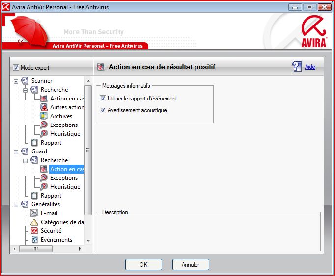335x276 pixels.
Task: Click the Heuristique icon under Scanner
Action: click(x=43, y=134)
